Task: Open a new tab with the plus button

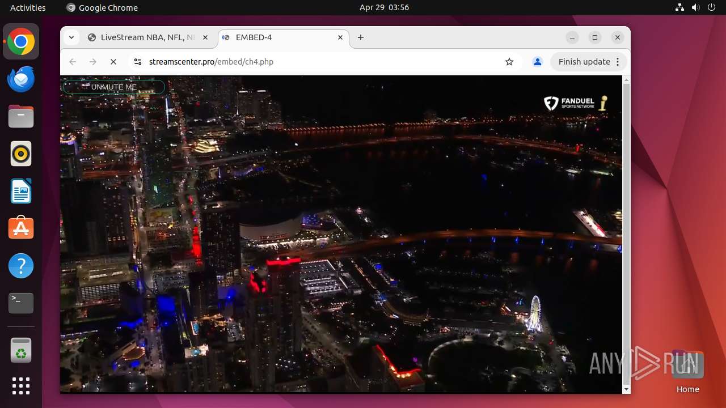Action: pyautogui.click(x=361, y=37)
